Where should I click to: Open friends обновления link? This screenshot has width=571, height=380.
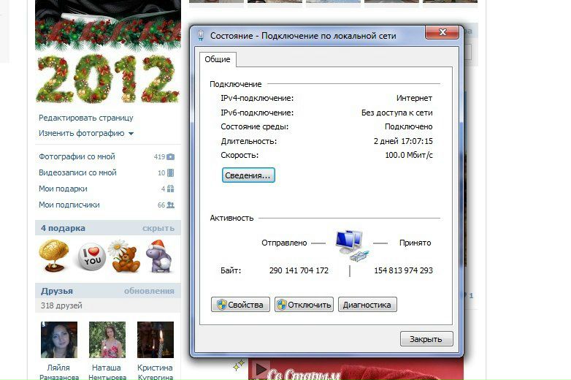click(x=149, y=291)
